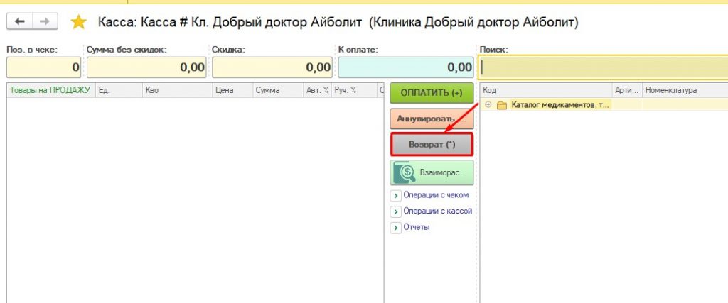The height and width of the screenshot is (303, 728).
Task: Click the Каталог медикаментов folder icon
Action: click(501, 105)
